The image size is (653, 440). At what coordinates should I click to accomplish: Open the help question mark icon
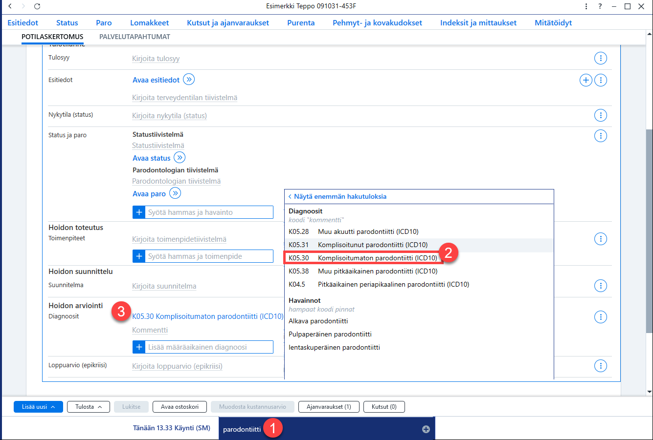[x=600, y=6]
